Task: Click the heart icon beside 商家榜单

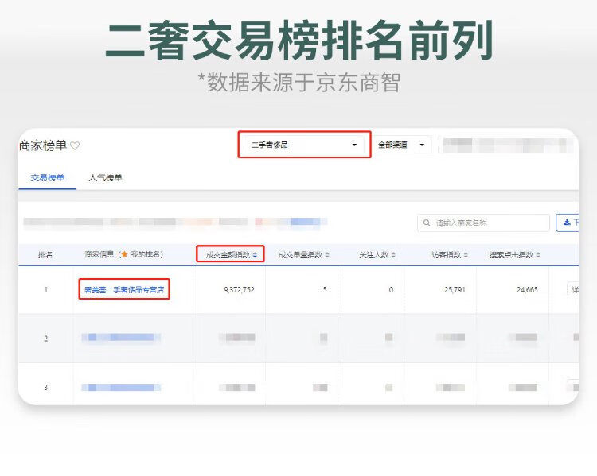Action: coord(75,145)
